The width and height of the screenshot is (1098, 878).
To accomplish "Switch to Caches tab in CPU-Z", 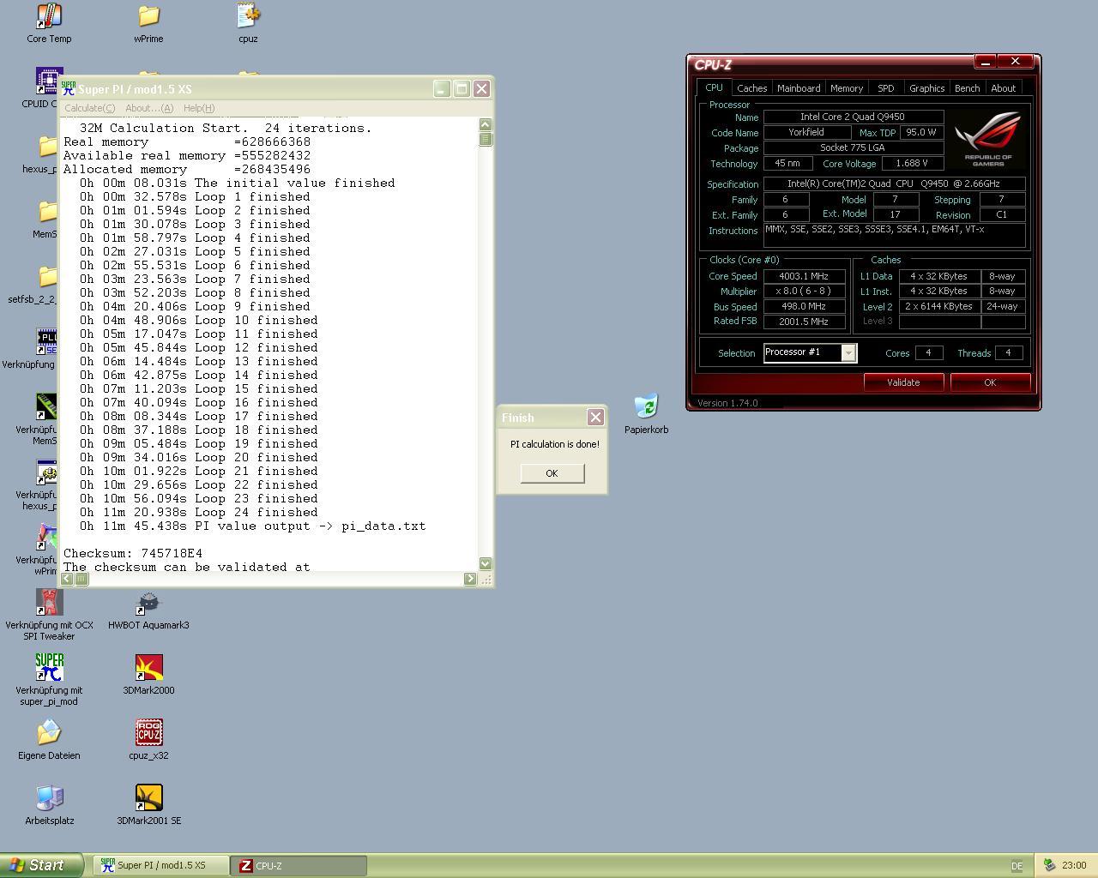I will tap(751, 88).
